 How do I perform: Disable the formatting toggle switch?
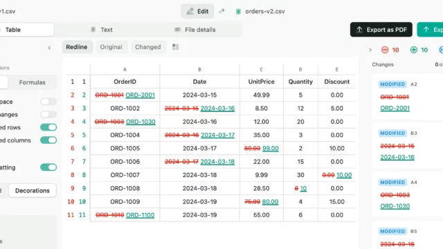tap(48, 167)
